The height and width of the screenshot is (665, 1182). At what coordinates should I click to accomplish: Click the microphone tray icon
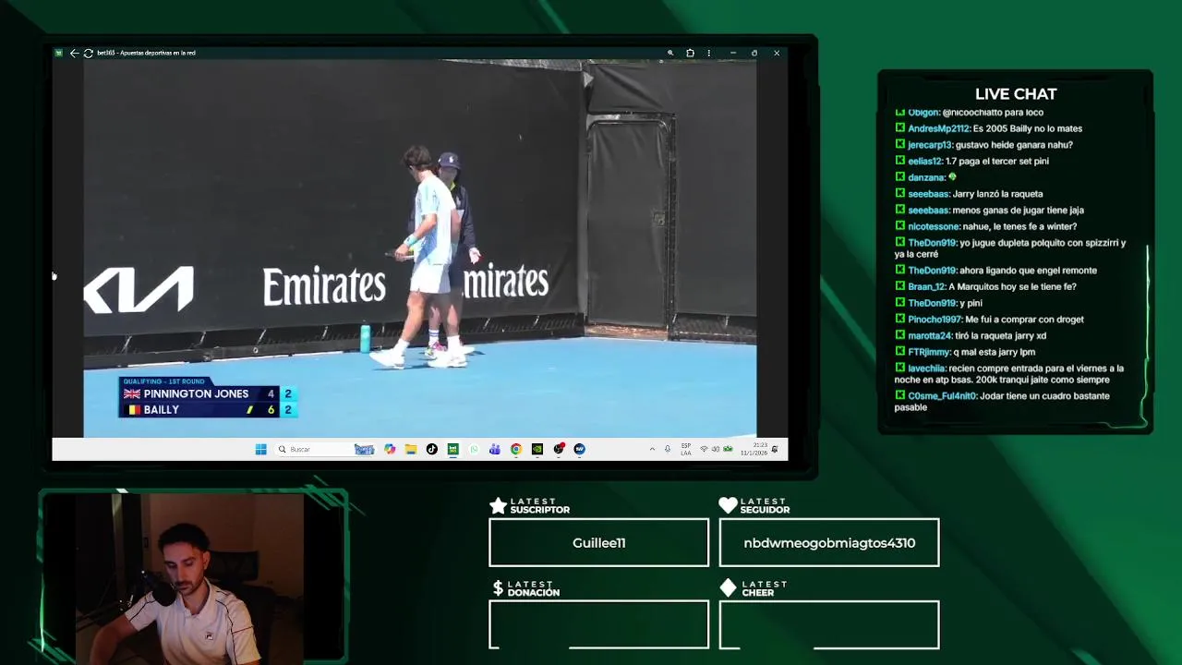click(668, 449)
